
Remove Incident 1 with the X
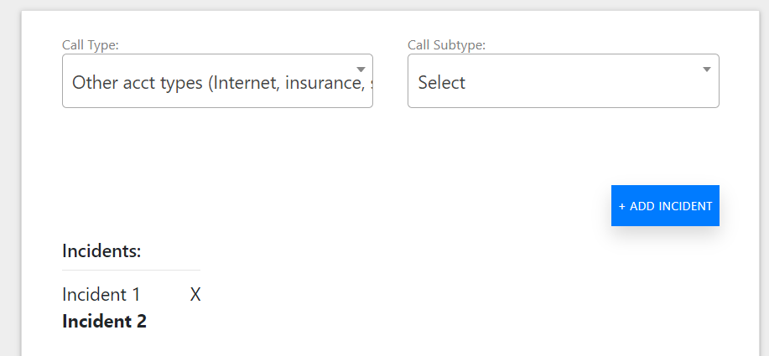[195, 294]
